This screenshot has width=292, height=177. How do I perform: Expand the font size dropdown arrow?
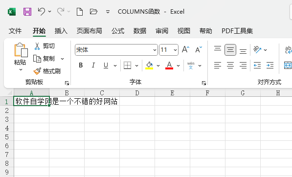coord(175,50)
